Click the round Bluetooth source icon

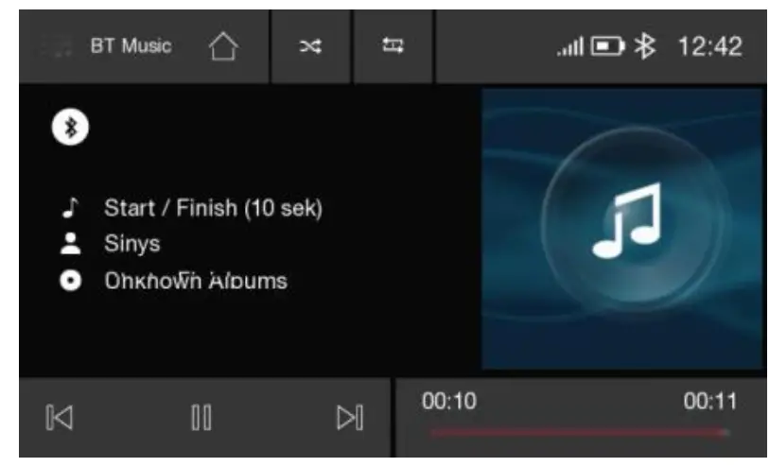(x=70, y=127)
